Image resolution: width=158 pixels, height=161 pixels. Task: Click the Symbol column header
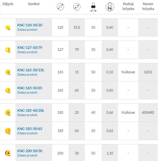pyautogui.click(x=34, y=4)
